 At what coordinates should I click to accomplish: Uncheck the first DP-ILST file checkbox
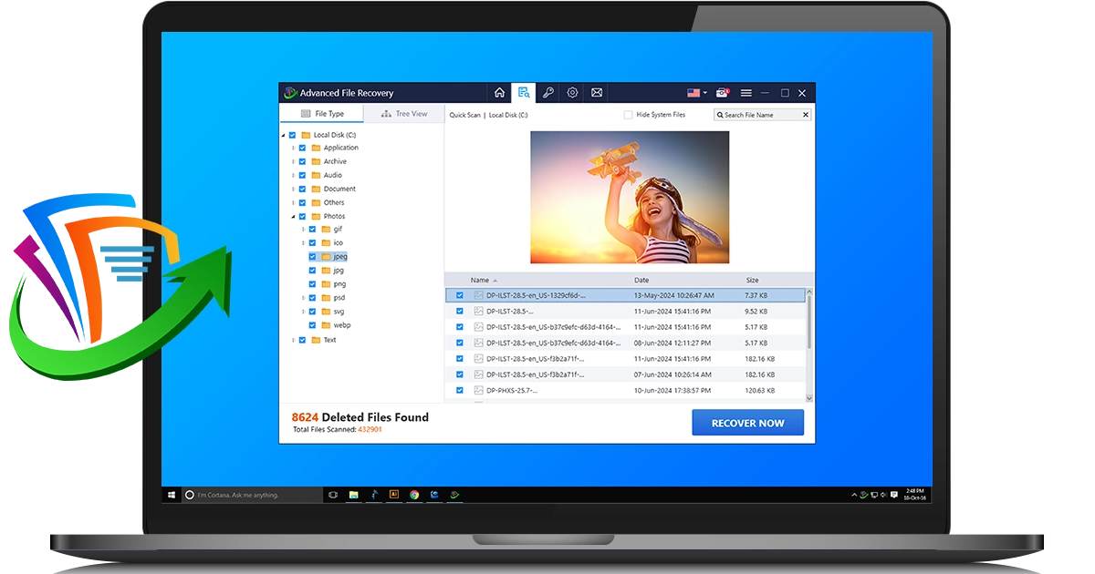460,295
